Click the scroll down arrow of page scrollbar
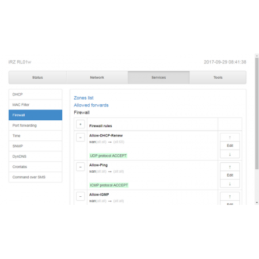The width and height of the screenshot is (259, 259). 257,203
